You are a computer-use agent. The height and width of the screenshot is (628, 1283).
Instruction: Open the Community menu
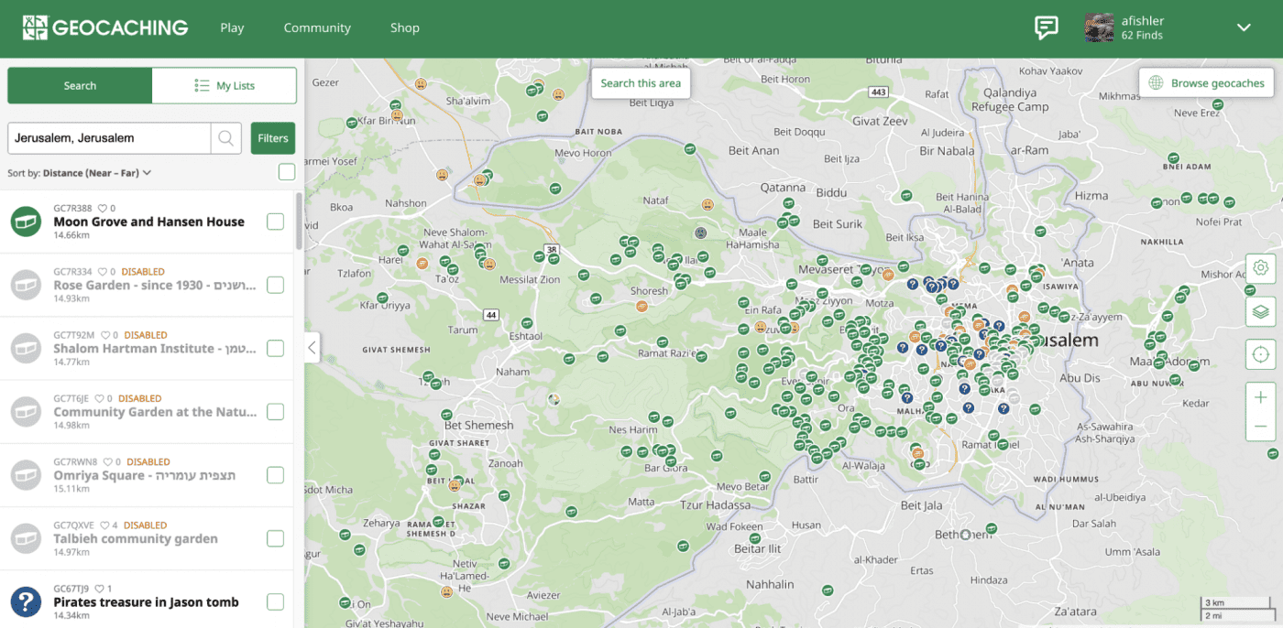[317, 27]
